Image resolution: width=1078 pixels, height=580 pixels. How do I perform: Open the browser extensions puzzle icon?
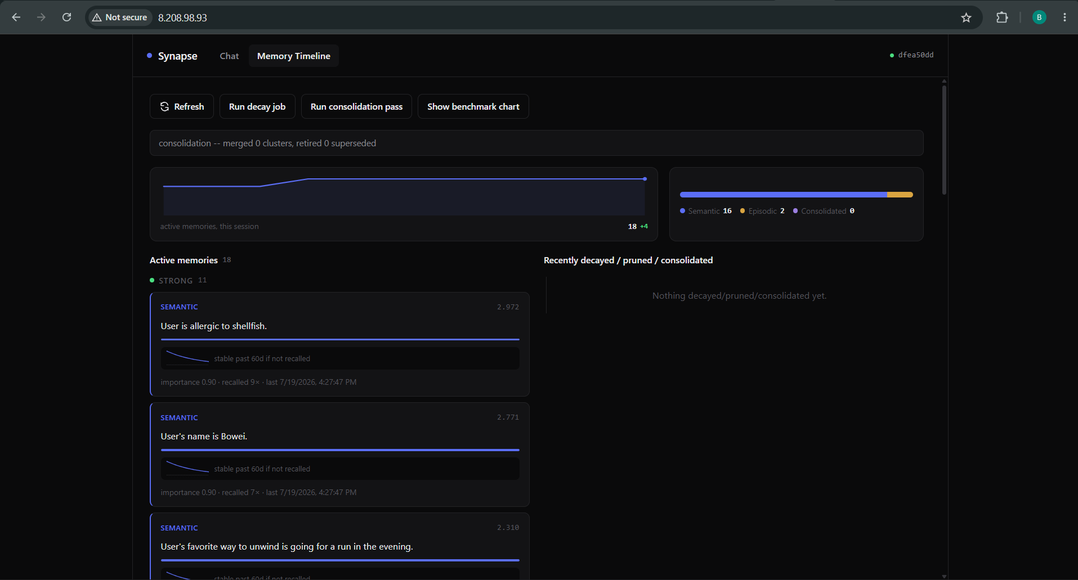(x=1002, y=17)
